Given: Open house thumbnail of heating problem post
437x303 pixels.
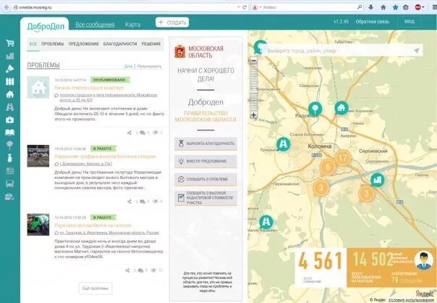Looking at the screenshot, I should tap(38, 88).
